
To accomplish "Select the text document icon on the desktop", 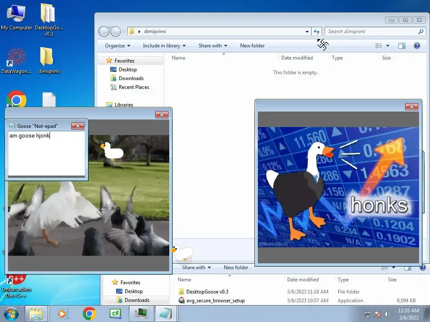I will tap(49, 100).
